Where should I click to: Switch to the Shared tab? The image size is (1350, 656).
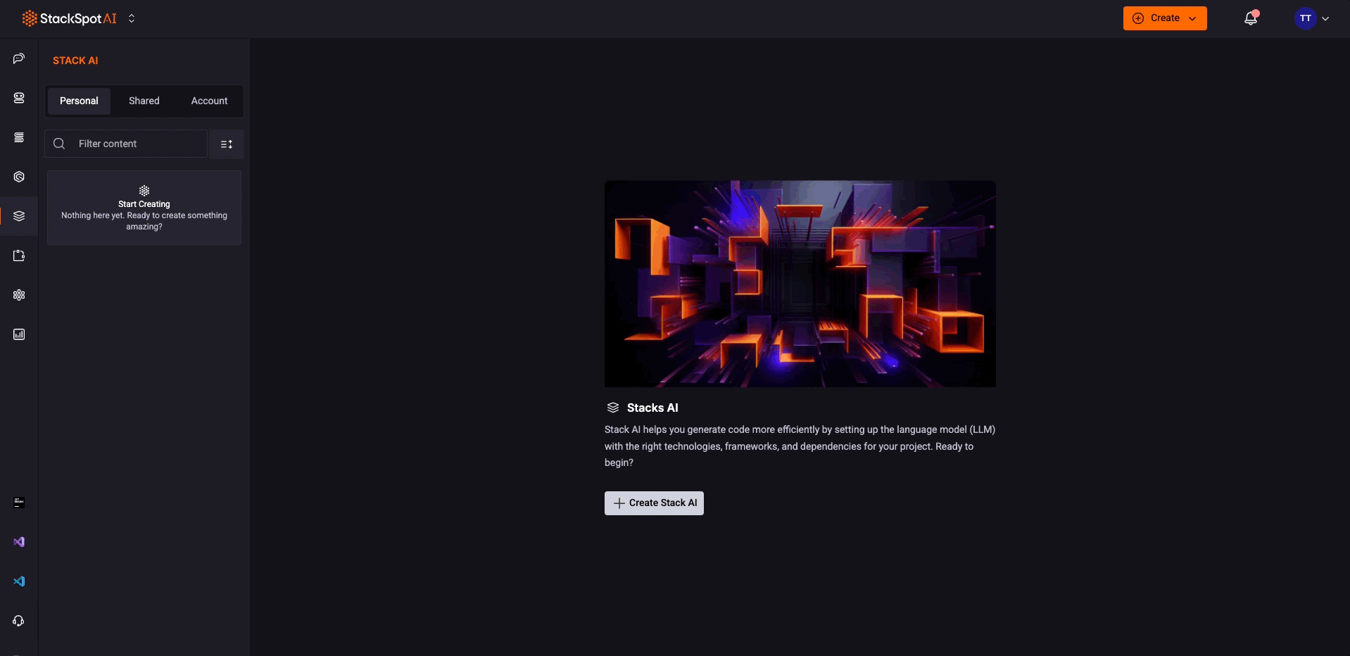[x=144, y=101]
